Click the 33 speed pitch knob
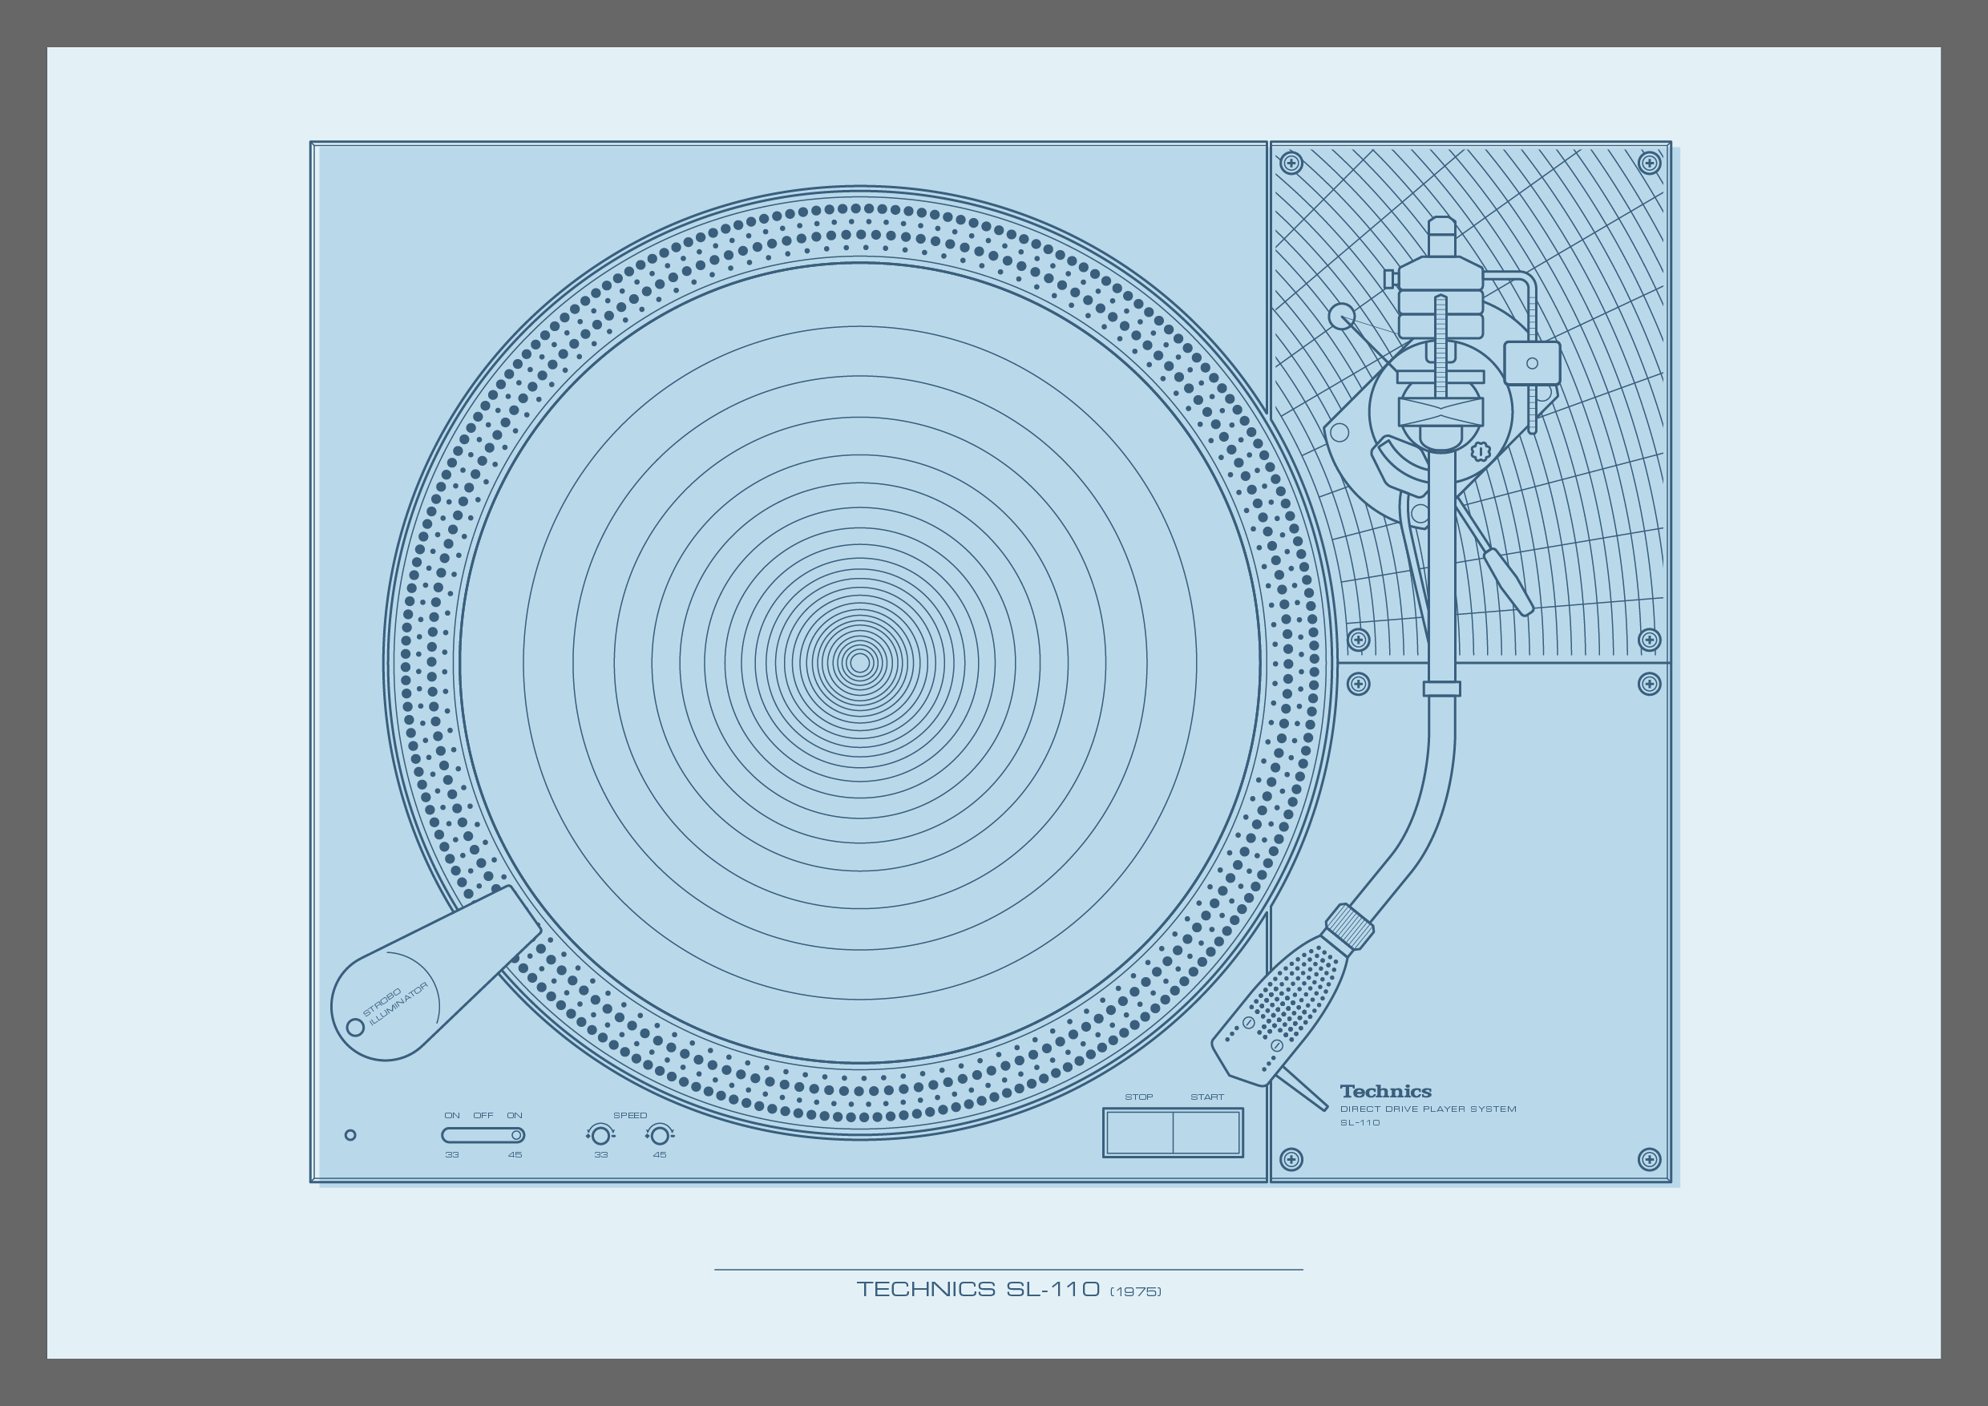This screenshot has width=1988, height=1406. (600, 1135)
